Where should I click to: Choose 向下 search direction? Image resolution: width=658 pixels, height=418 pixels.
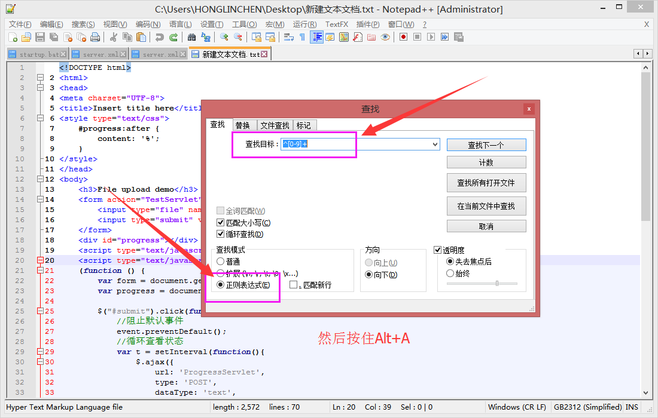pyautogui.click(x=369, y=275)
